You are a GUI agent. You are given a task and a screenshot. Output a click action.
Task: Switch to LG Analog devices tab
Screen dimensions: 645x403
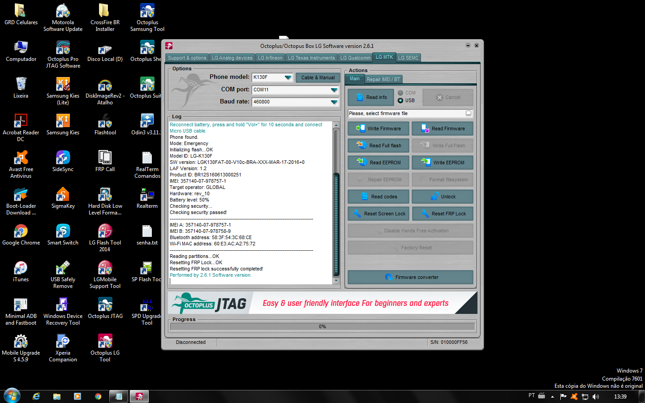click(232, 58)
